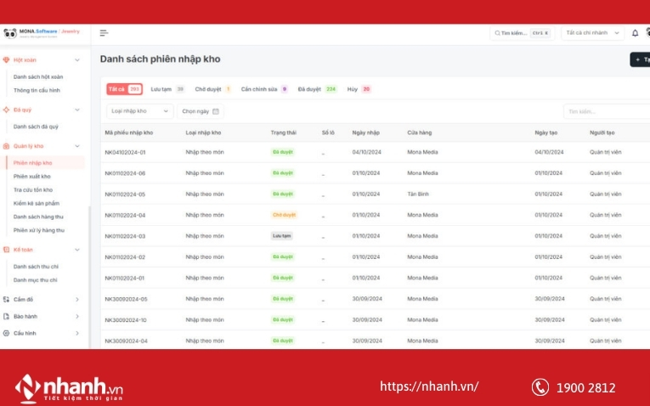
Task: Open the notification bell
Action: (635, 33)
